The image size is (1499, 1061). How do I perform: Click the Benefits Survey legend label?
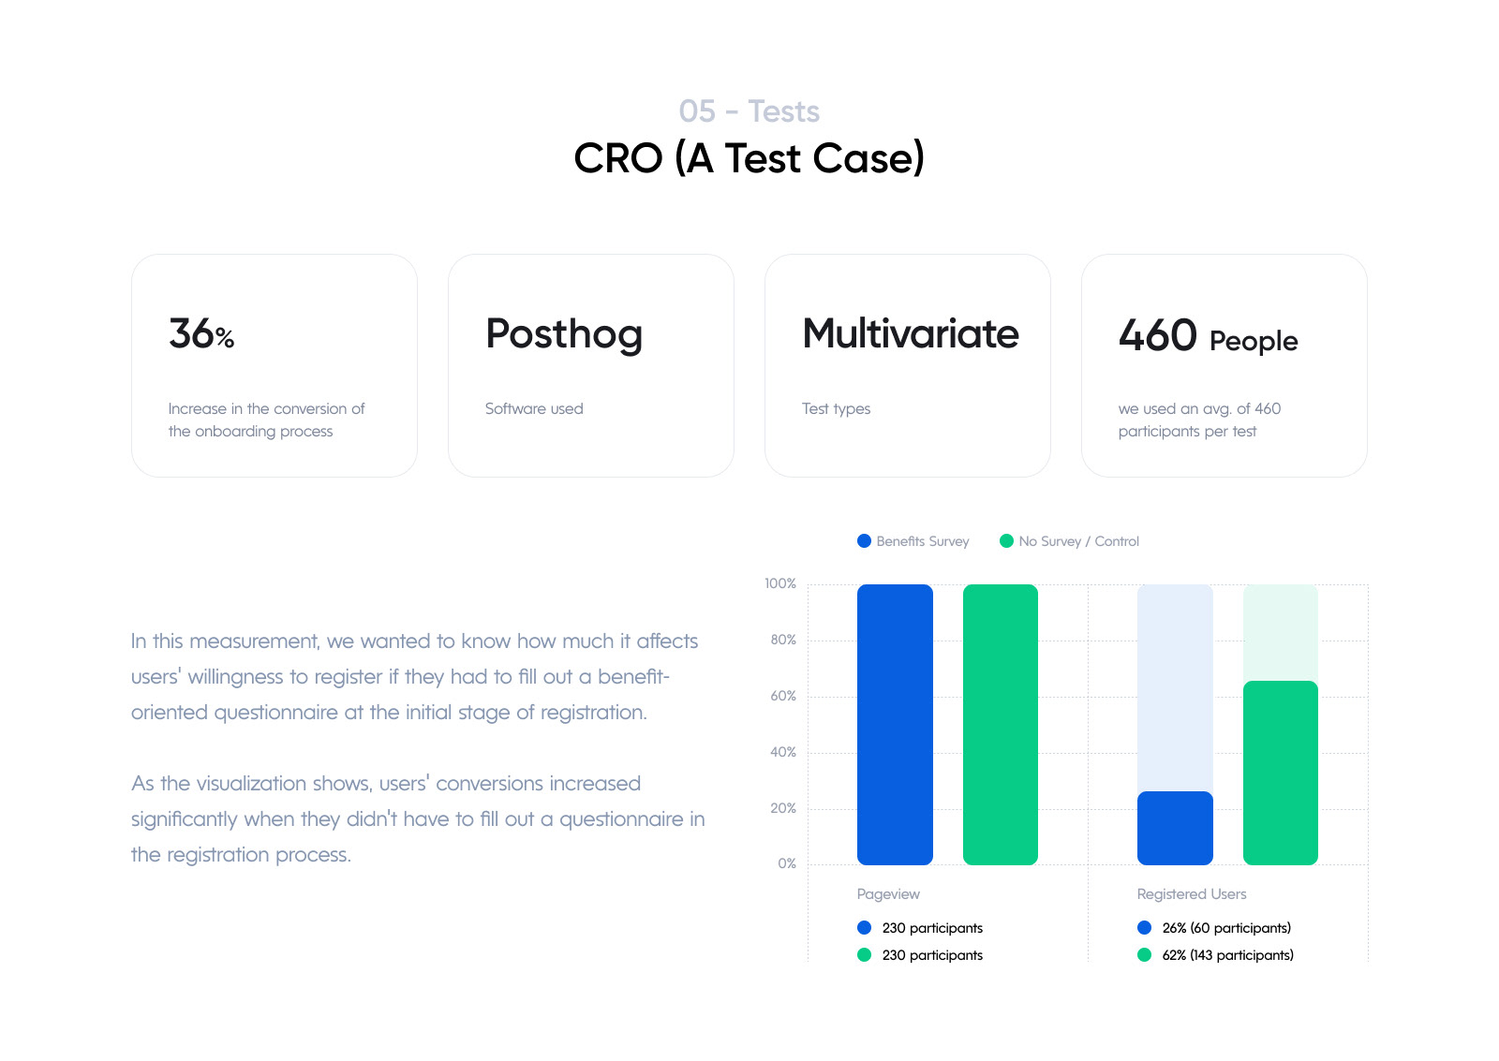(923, 541)
